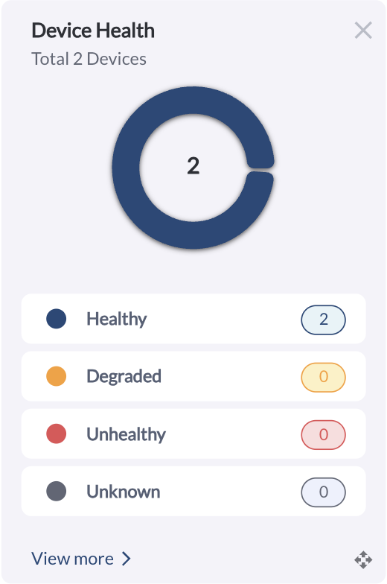Click the Unhealthy count badge showing 0
Image resolution: width=387 pixels, height=584 pixels.
[x=323, y=435]
